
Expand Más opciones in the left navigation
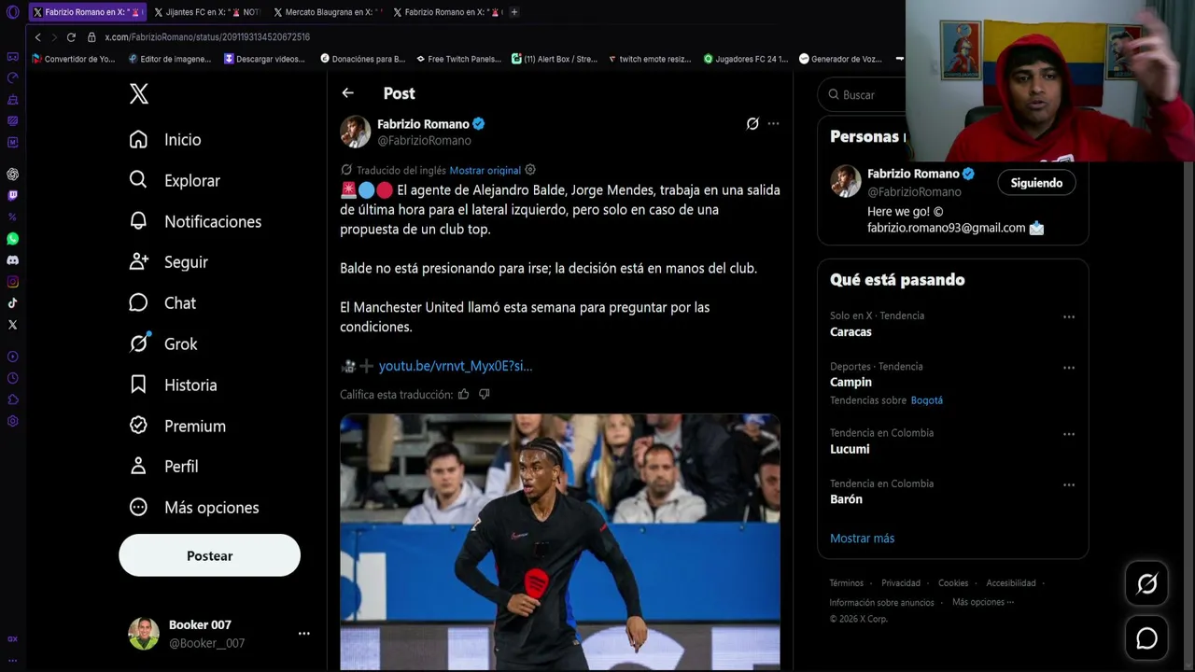point(194,508)
